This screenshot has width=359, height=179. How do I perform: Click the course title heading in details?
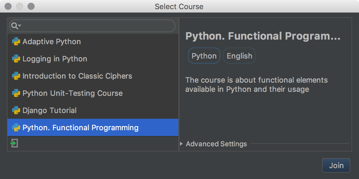[x=263, y=36]
